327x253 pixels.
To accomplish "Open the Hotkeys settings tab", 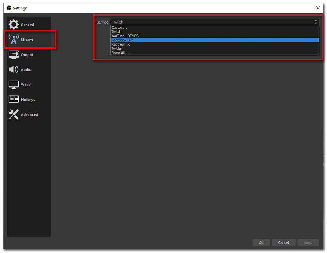I will (29, 99).
